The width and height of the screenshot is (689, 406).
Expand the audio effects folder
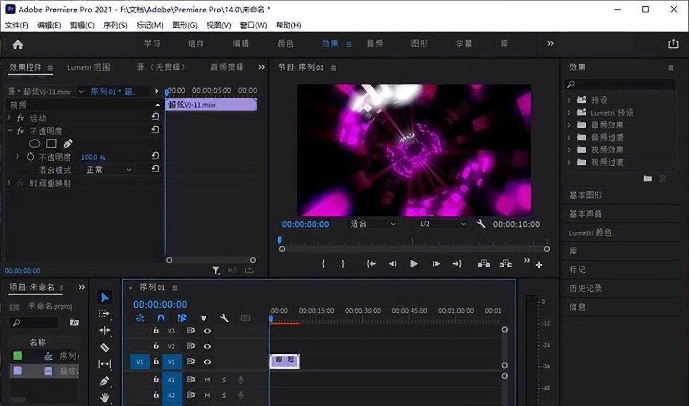[569, 125]
